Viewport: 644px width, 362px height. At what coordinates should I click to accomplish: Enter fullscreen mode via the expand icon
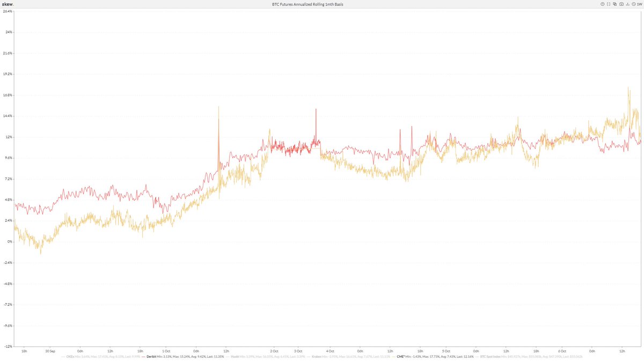[609, 4]
